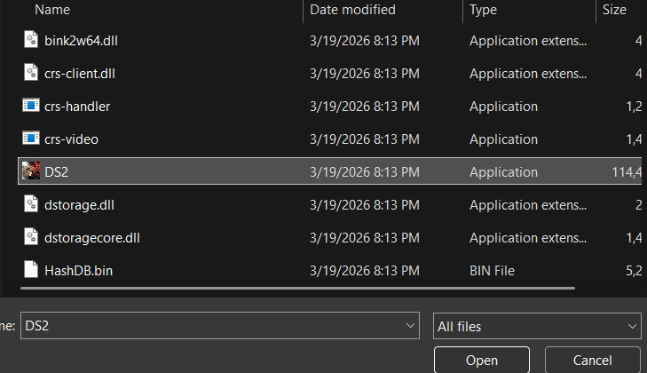Click the bink2w64.dll file icon
Viewport: 647px width, 373px height.
click(x=31, y=40)
